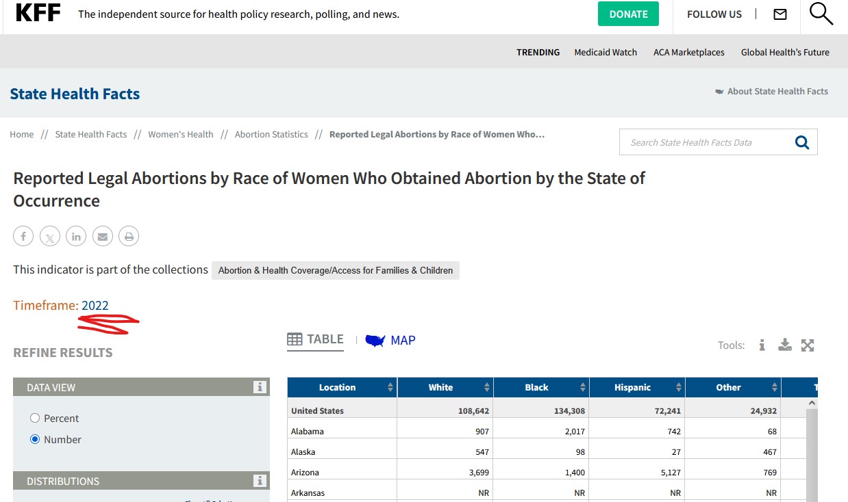Click the Alabama row label

point(307,432)
